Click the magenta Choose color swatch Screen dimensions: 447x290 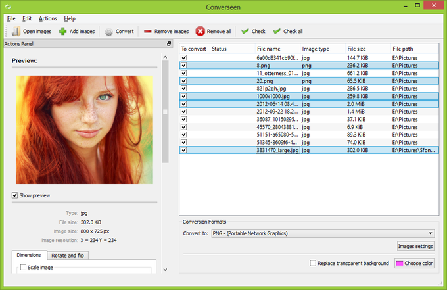tap(400, 263)
